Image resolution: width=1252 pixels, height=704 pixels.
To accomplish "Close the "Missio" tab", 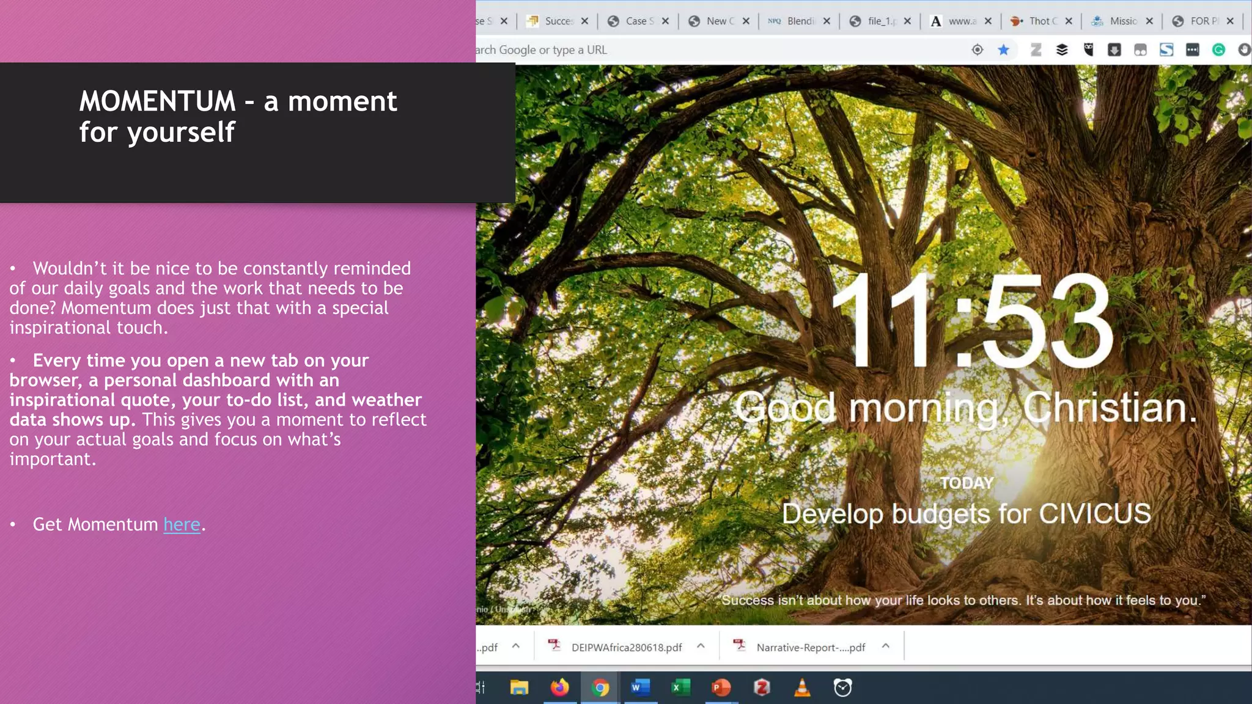I will [1149, 21].
